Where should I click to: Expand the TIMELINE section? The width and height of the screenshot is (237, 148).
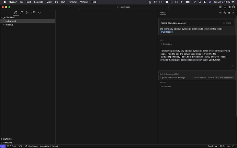tap(28, 143)
